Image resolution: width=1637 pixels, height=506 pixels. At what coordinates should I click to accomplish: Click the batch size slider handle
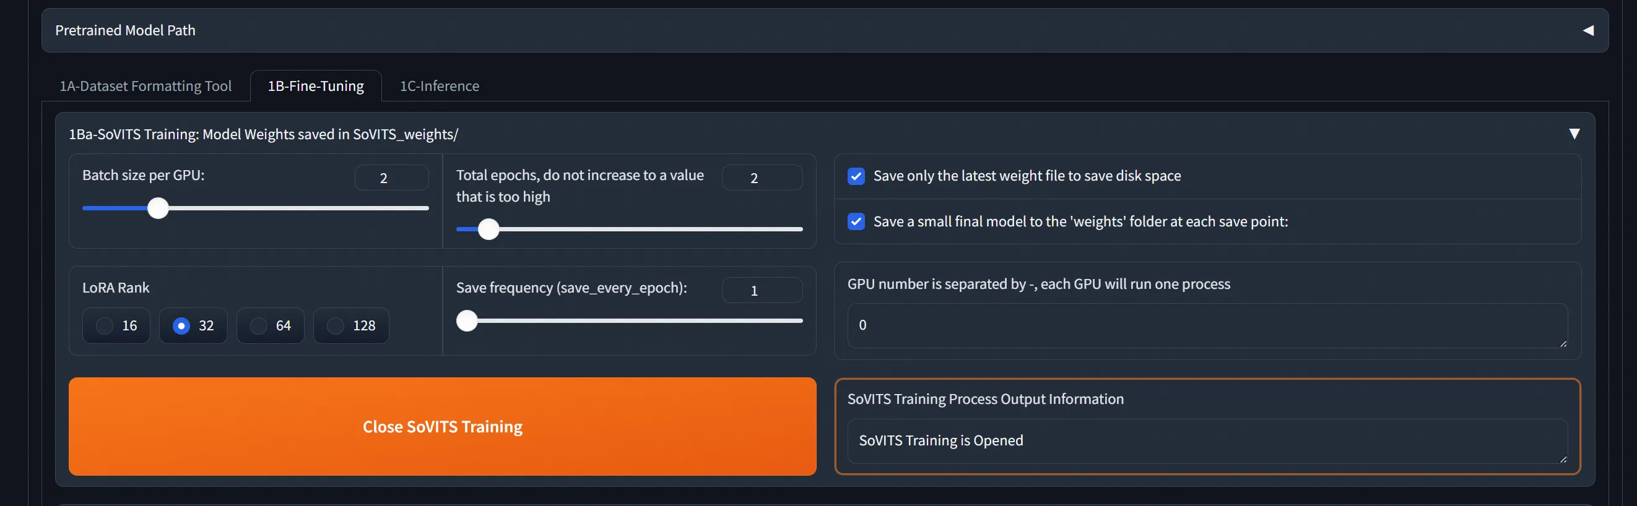[158, 208]
